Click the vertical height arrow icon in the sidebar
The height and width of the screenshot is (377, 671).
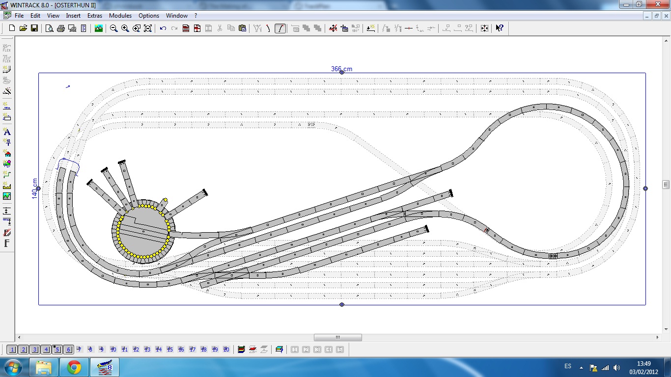(7, 211)
